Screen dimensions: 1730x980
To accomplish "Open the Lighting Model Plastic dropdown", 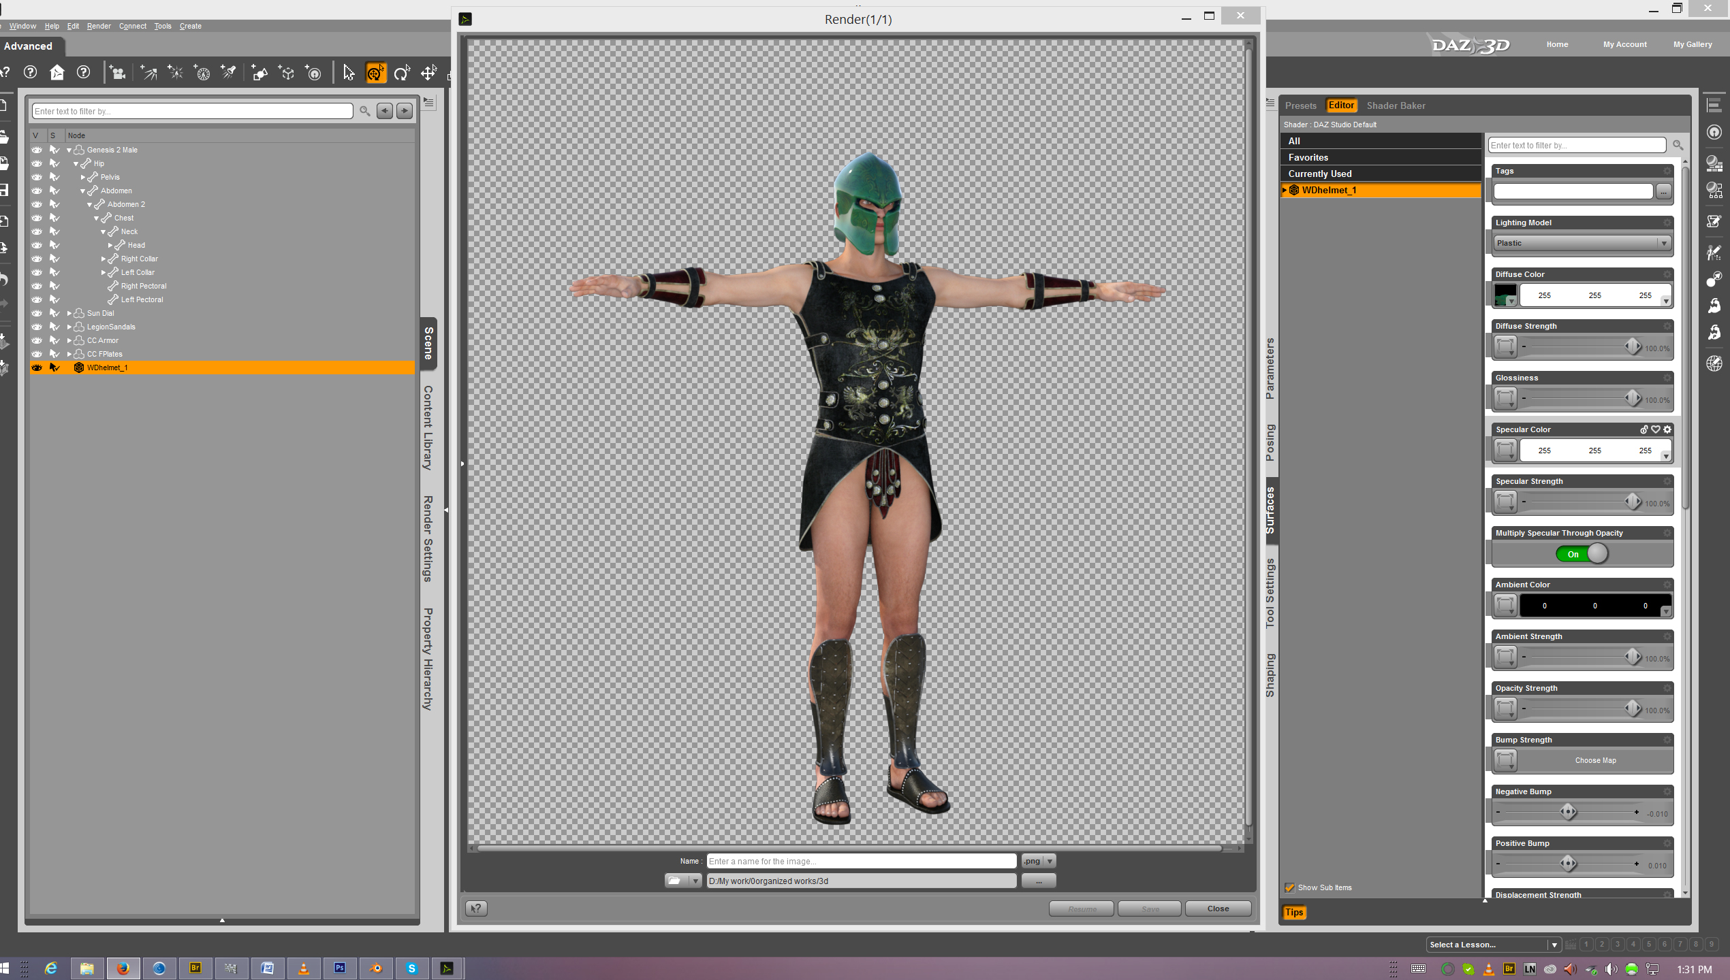I will point(1582,243).
